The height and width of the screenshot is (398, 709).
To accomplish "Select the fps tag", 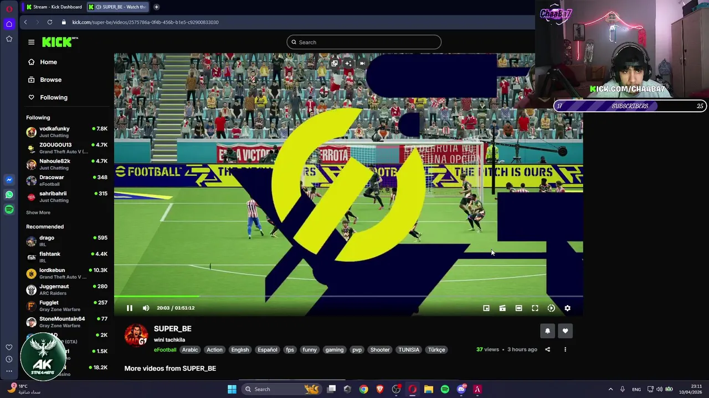I will pyautogui.click(x=290, y=349).
